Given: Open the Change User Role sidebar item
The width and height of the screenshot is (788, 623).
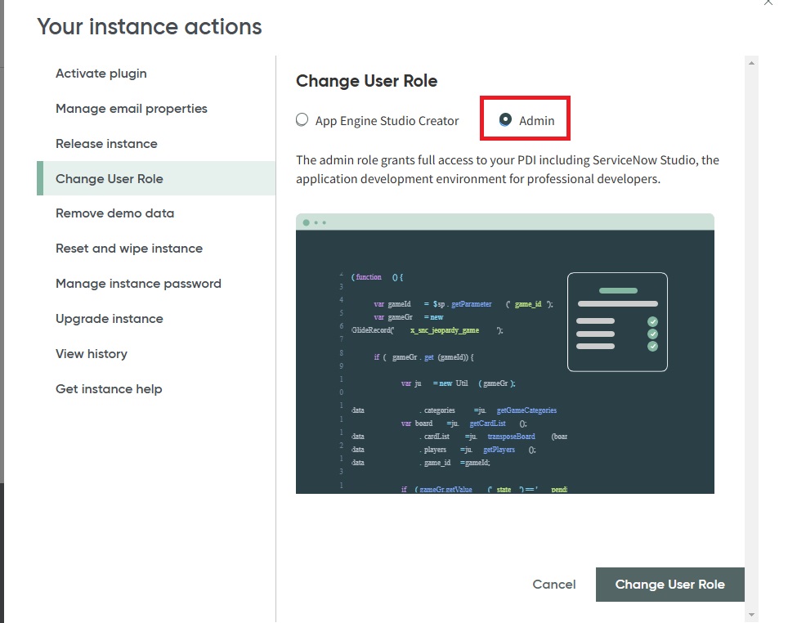Looking at the screenshot, I should (x=110, y=179).
